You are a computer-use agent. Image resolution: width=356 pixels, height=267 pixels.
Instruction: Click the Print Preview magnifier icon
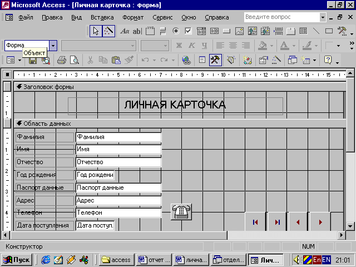point(73,60)
